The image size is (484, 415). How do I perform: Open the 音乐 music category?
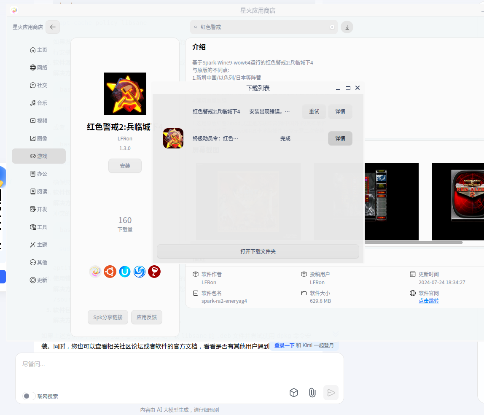click(39, 103)
